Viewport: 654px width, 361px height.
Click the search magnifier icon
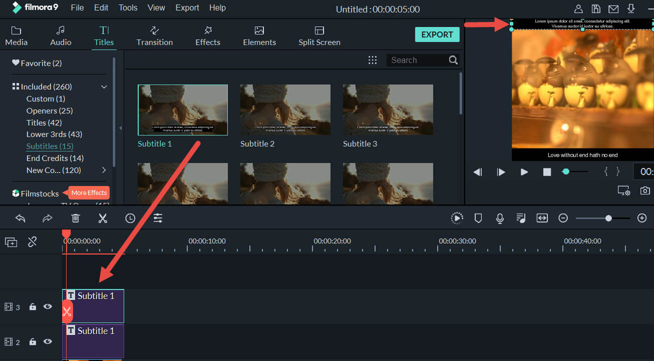coord(453,60)
